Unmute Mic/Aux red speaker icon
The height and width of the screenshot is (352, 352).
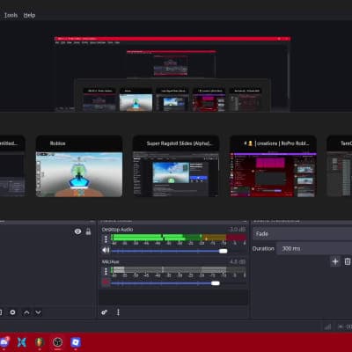(x=106, y=282)
